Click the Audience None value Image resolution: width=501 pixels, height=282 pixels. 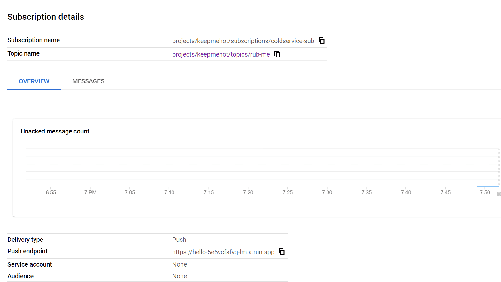[x=180, y=276]
